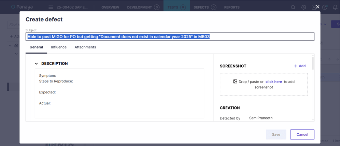
Task: Switch to the Influence tab
Action: tap(59, 47)
